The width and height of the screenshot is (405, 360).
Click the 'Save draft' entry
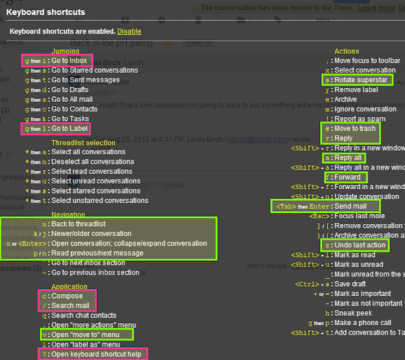pyautogui.click(x=330, y=284)
